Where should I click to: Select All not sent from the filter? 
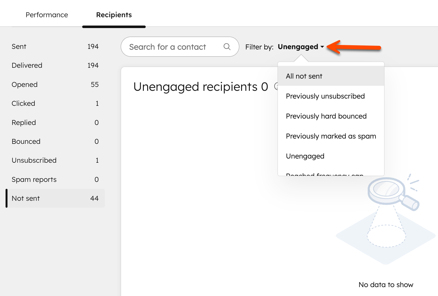tap(304, 76)
